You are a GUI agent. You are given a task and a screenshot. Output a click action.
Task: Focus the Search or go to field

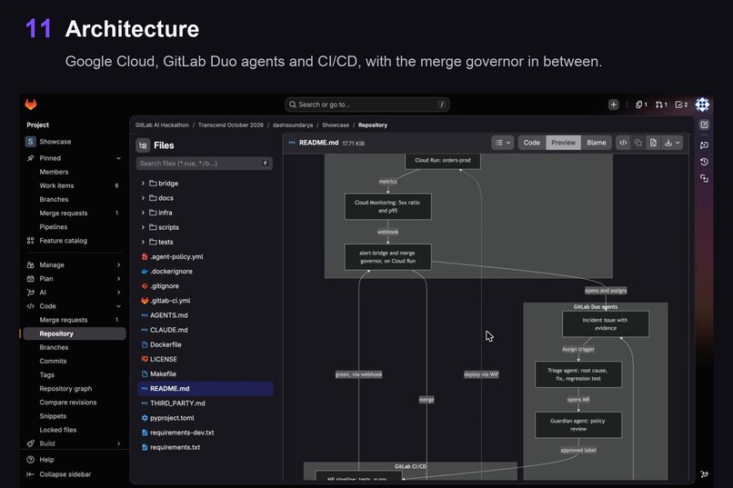point(367,105)
